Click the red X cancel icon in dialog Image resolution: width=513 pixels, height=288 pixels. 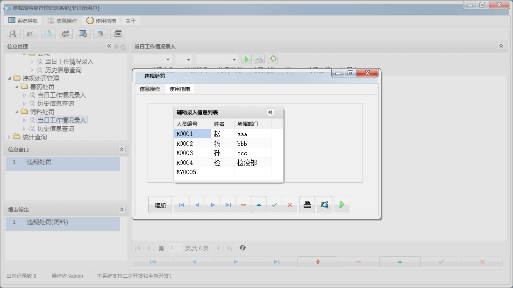(290, 205)
